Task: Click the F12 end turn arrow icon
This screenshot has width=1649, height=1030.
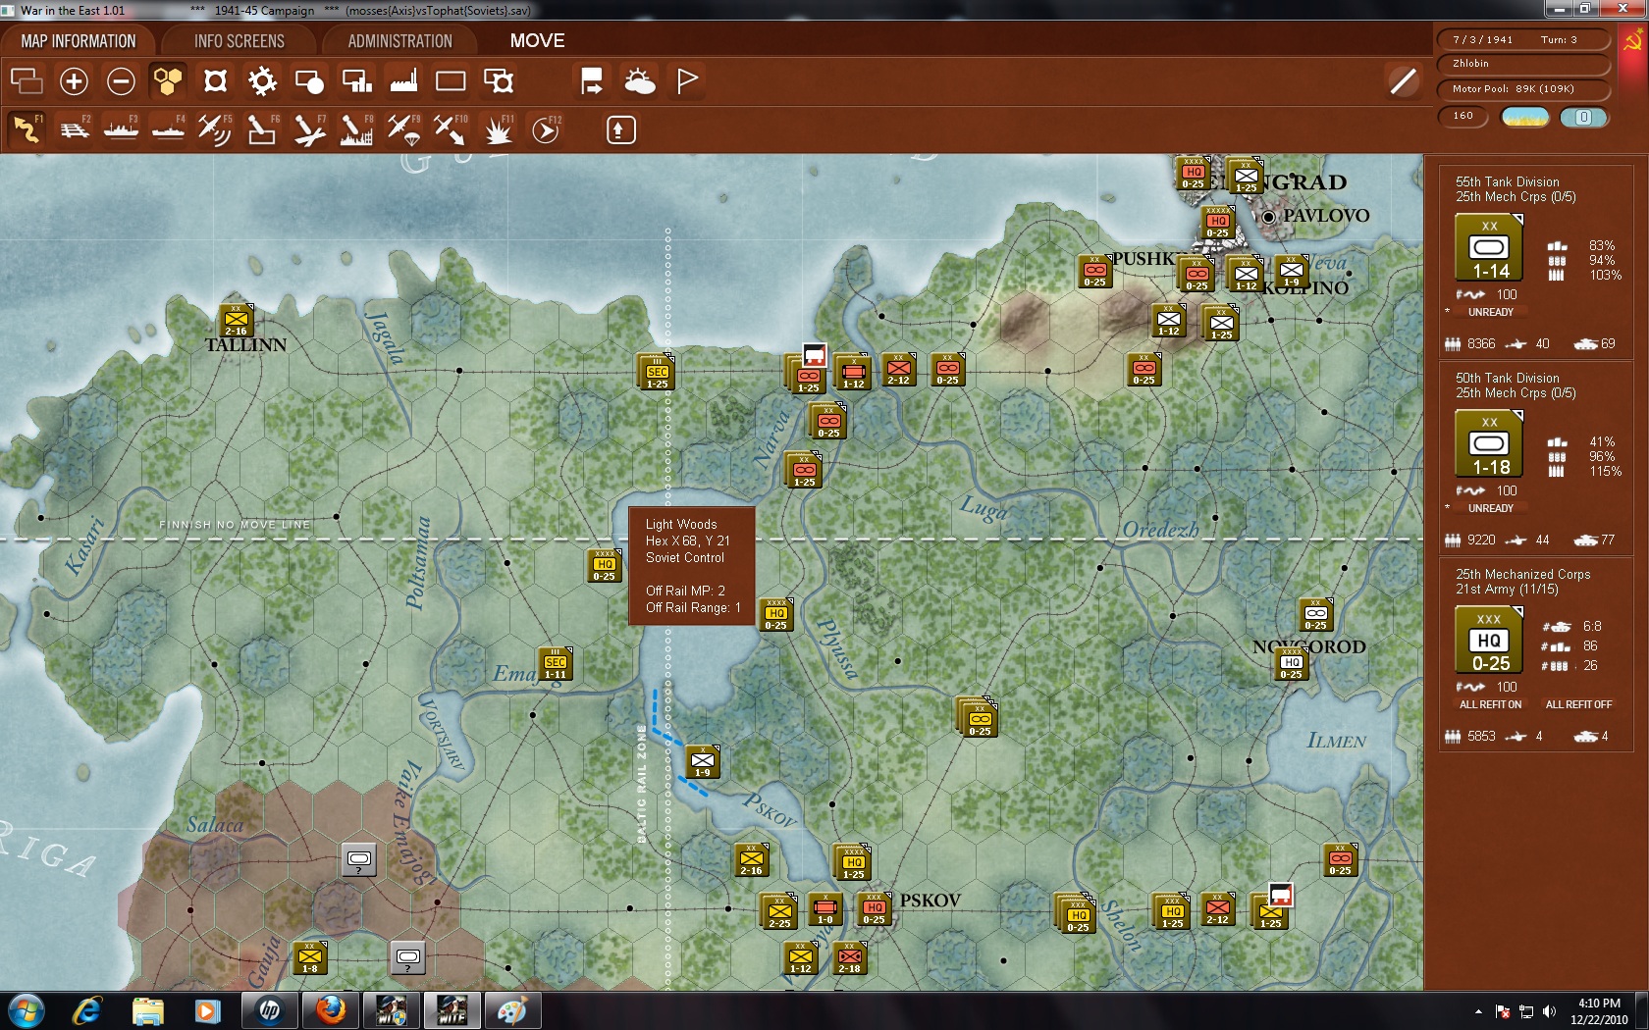Action: tap(546, 129)
